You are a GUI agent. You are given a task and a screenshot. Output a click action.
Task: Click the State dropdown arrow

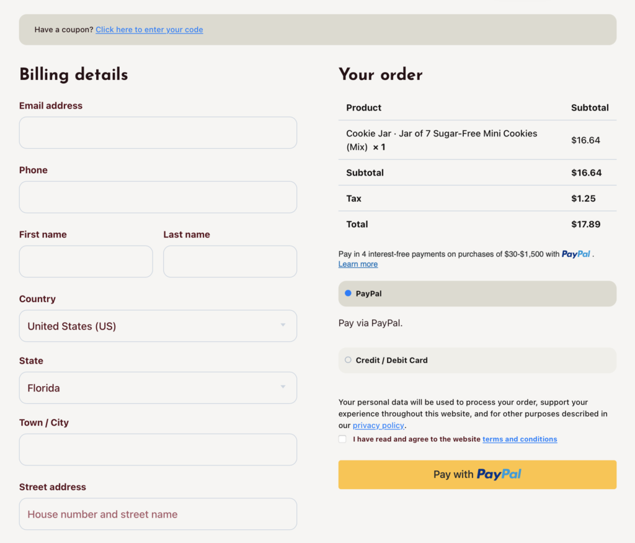click(283, 387)
